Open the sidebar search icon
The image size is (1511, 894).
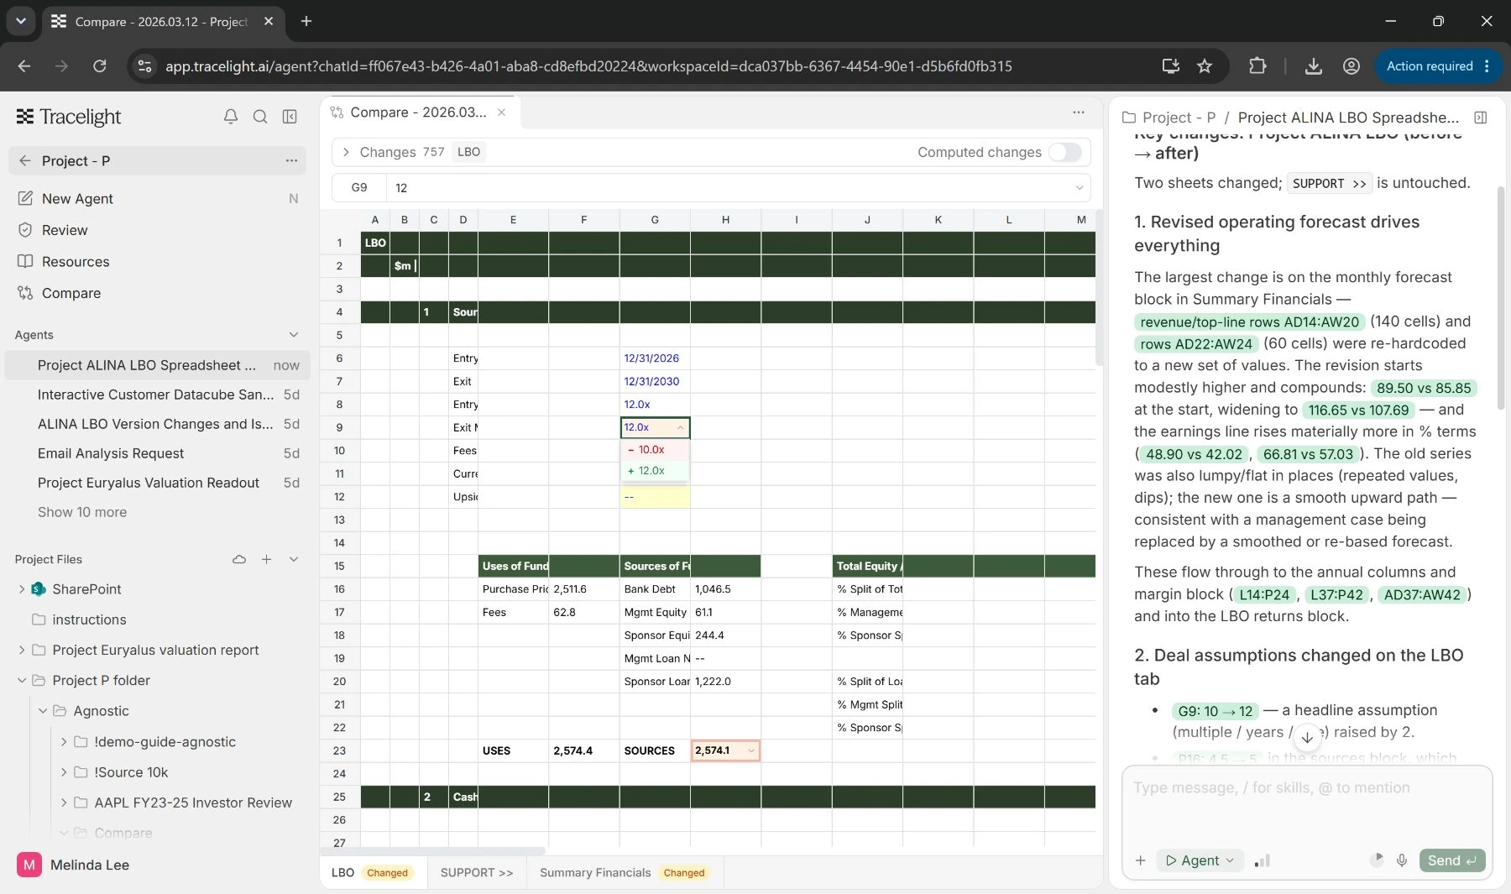point(260,117)
